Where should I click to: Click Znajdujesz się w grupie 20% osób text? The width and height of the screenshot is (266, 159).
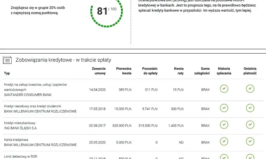(38, 8)
